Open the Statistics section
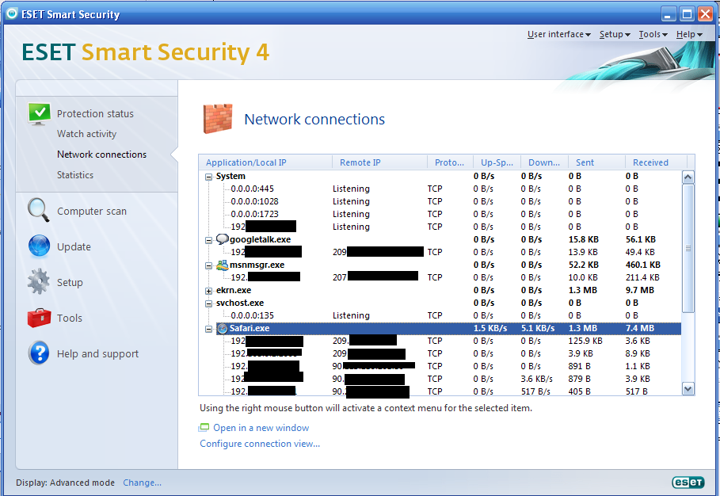The image size is (720, 496). click(75, 175)
